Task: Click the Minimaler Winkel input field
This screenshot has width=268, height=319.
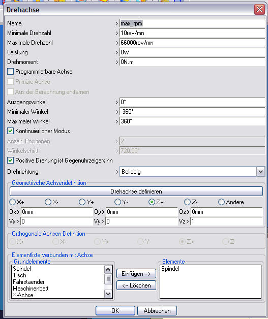Action: pos(192,111)
